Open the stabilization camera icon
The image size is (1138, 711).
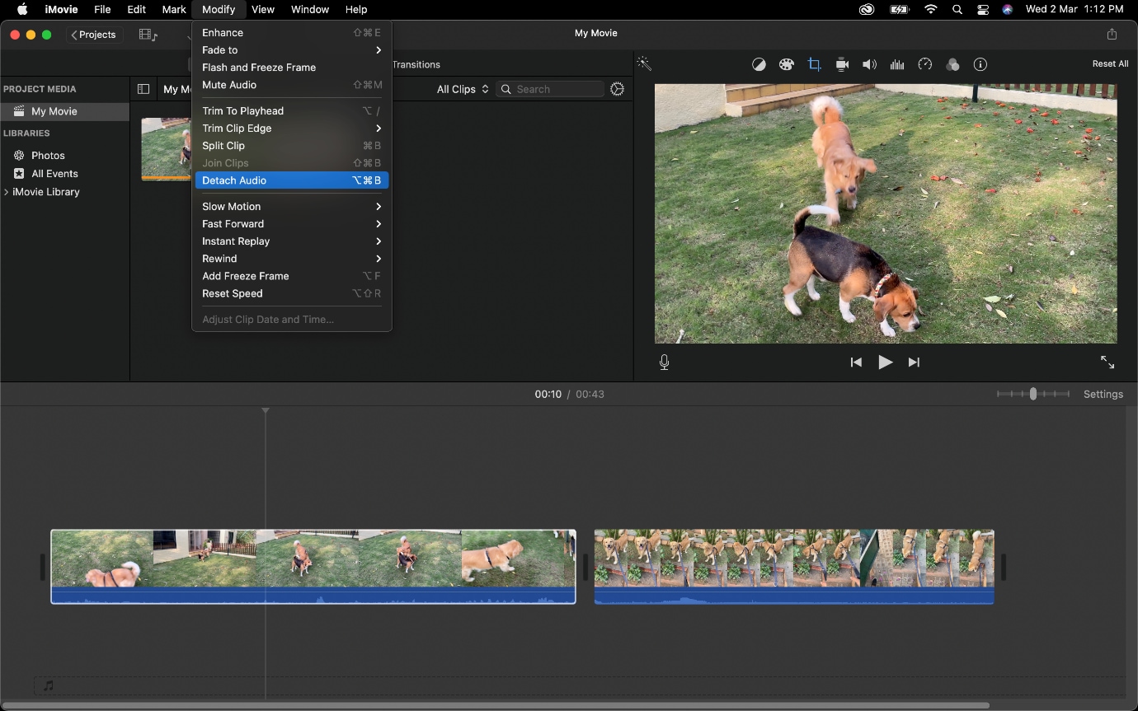[x=842, y=64]
